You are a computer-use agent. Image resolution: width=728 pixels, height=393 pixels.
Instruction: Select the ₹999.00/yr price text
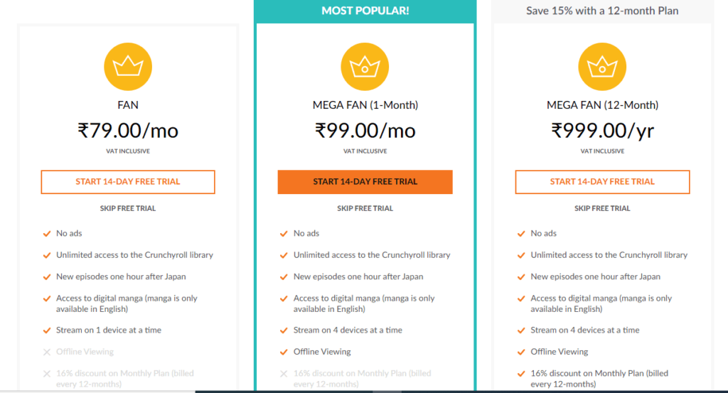602,131
